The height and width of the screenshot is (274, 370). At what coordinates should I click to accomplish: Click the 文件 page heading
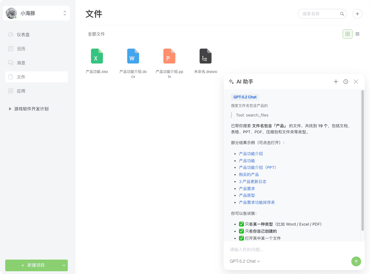click(94, 14)
